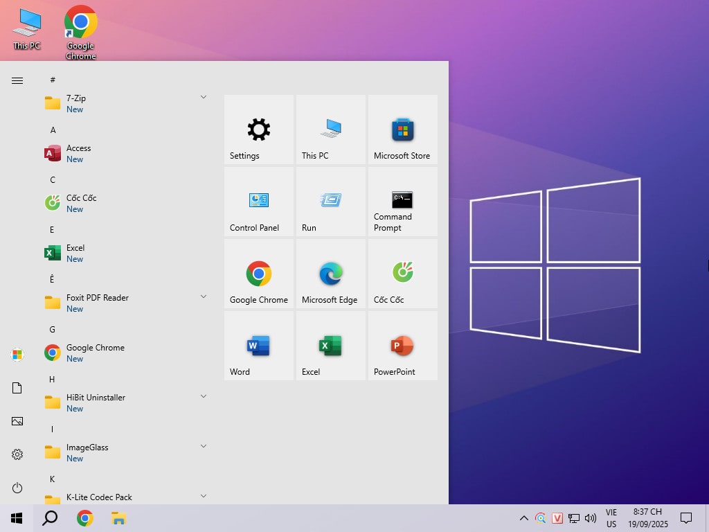Show hidden system tray icons
This screenshot has height=532, width=709.
pyautogui.click(x=523, y=518)
